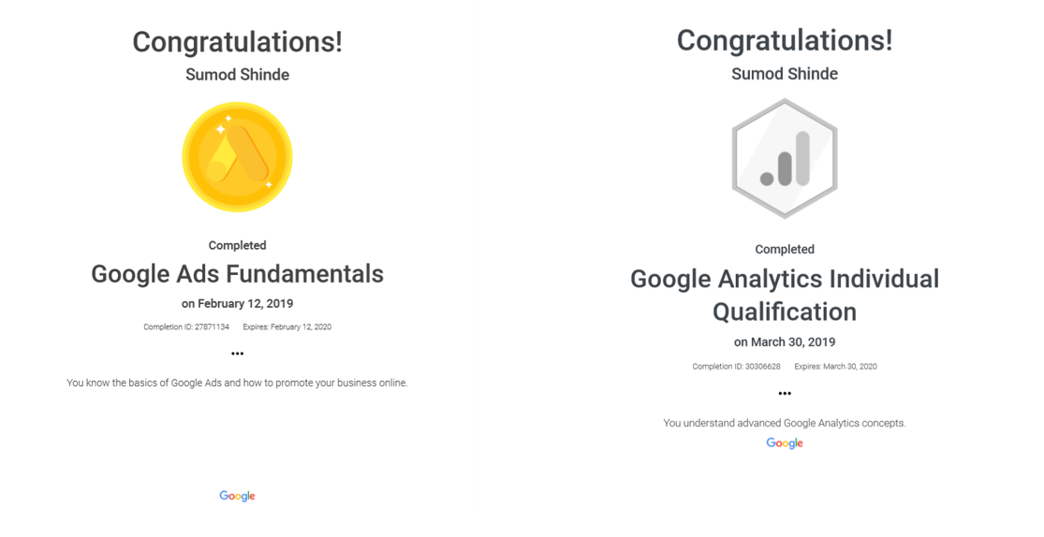Click the Google logo under Analytics certificate
The width and height of the screenshot is (1044, 537).
pyautogui.click(x=785, y=443)
